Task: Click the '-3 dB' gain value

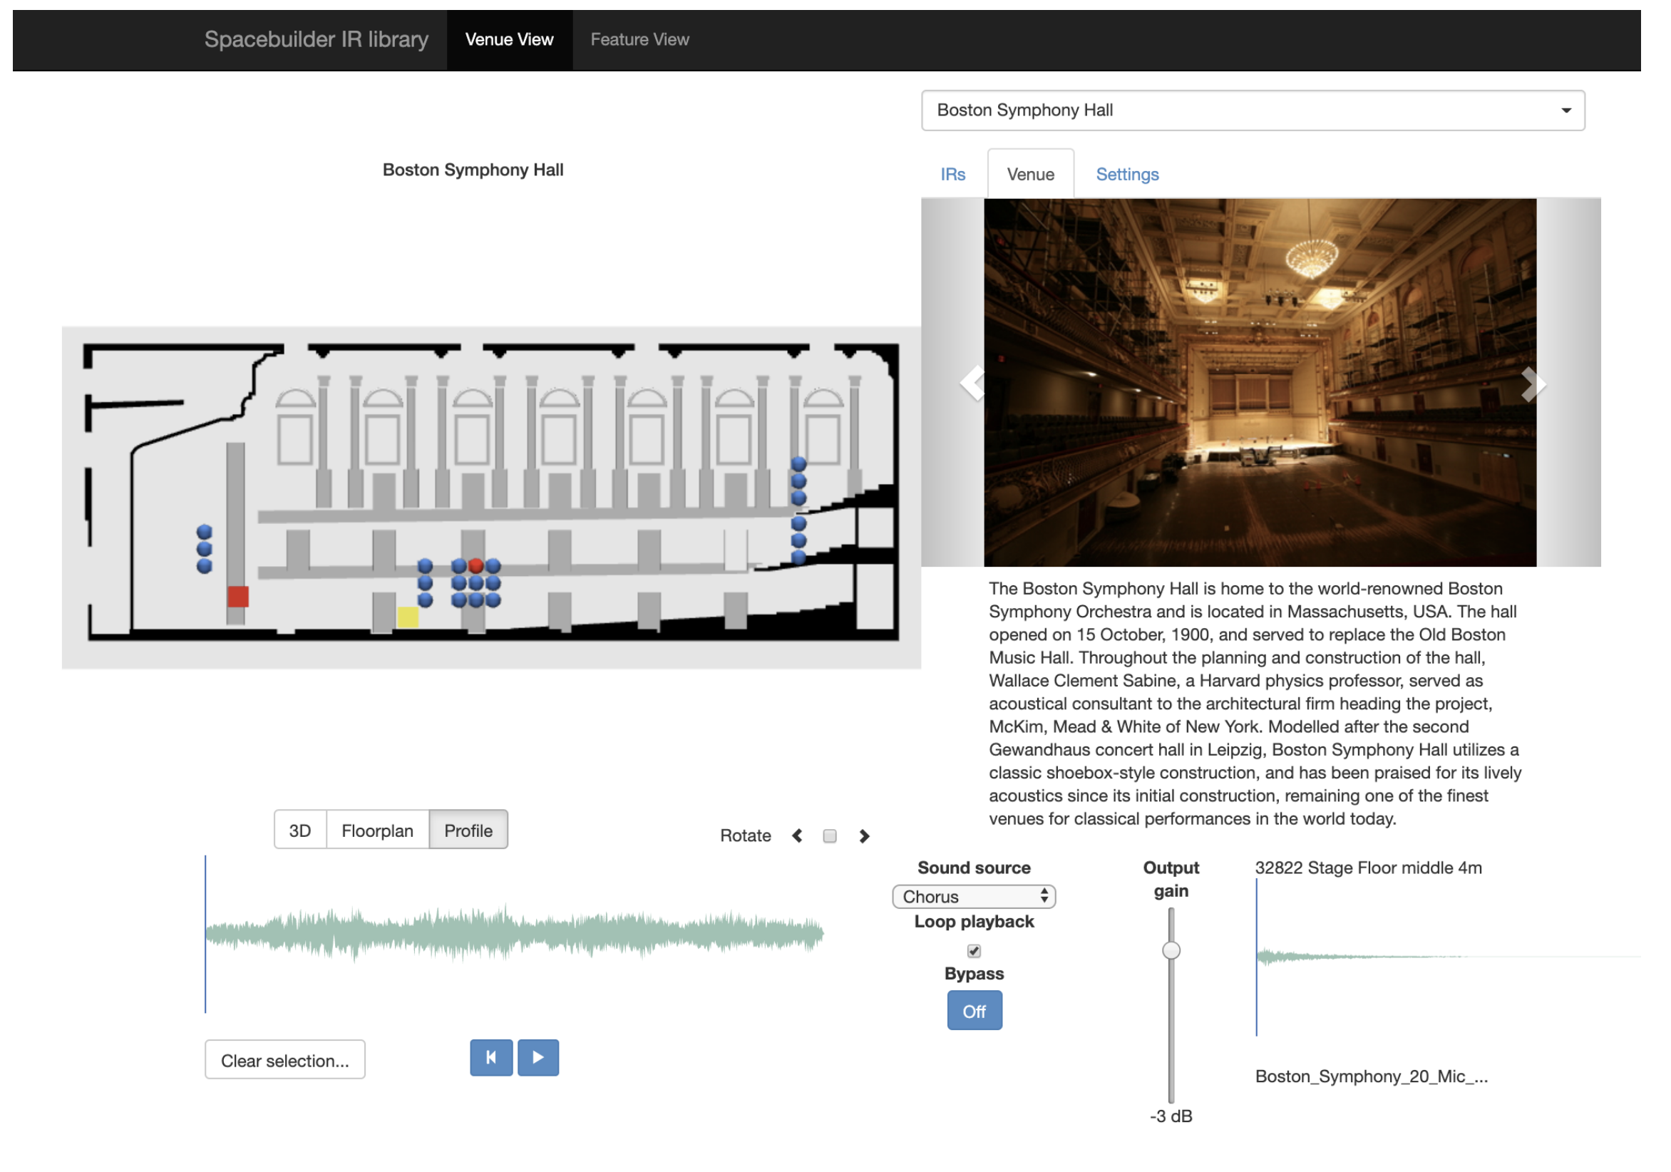Action: 1171,1116
